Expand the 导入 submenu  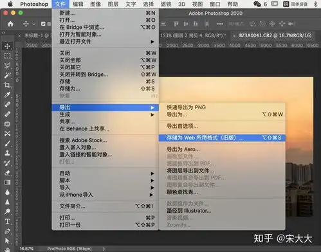pyautogui.click(x=105, y=188)
